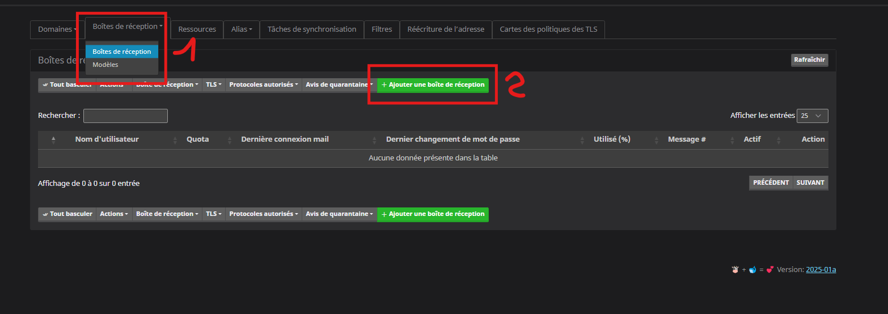Switch to the Ressources tab
This screenshot has height=314, width=888.
coord(197,29)
